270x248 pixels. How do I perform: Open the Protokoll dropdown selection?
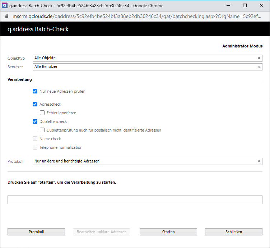[x=147, y=161]
